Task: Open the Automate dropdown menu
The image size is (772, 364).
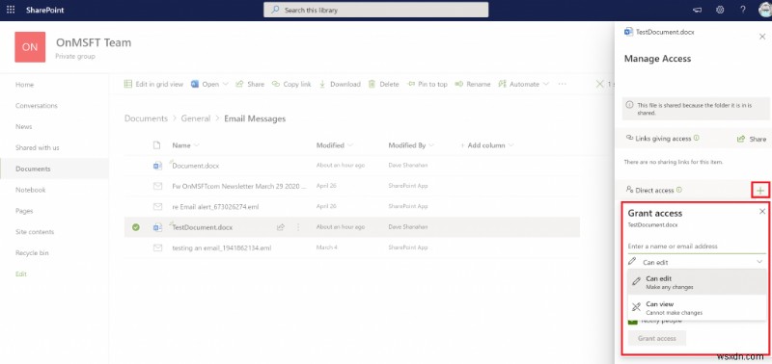Action: coord(524,84)
